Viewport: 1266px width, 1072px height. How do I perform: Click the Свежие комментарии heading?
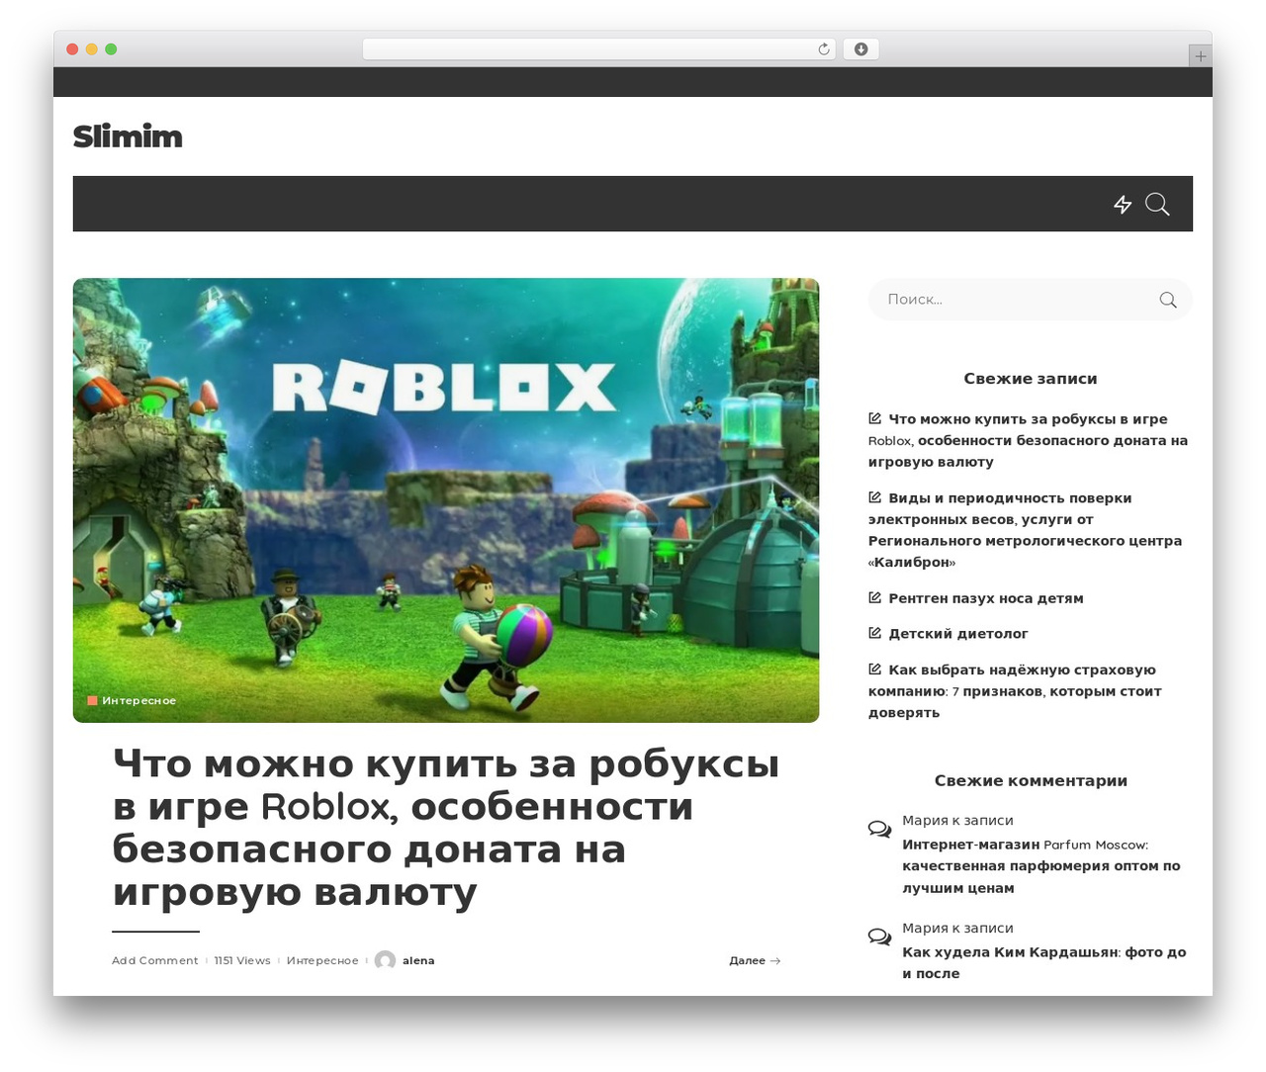(x=1031, y=781)
